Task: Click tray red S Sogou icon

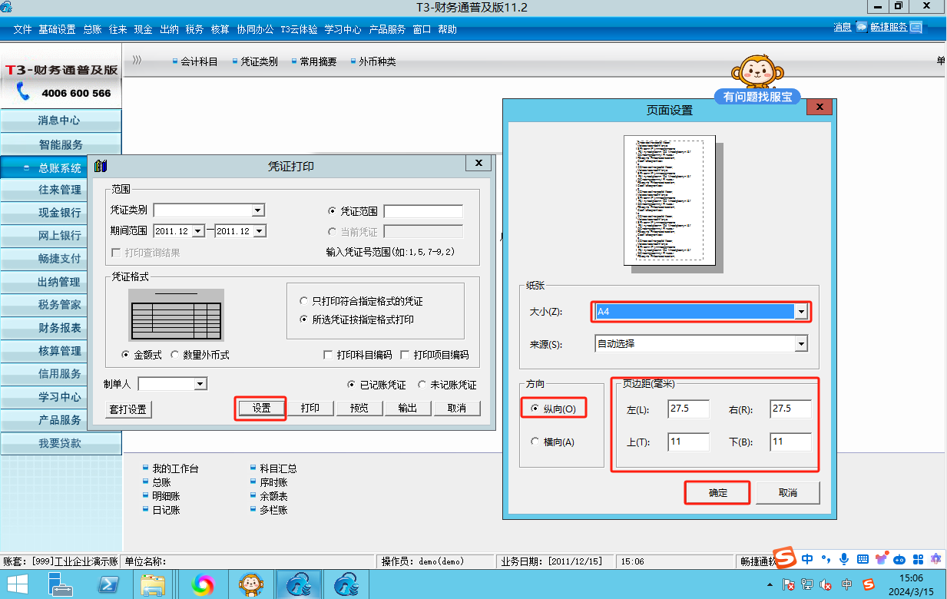Action: click(x=868, y=585)
